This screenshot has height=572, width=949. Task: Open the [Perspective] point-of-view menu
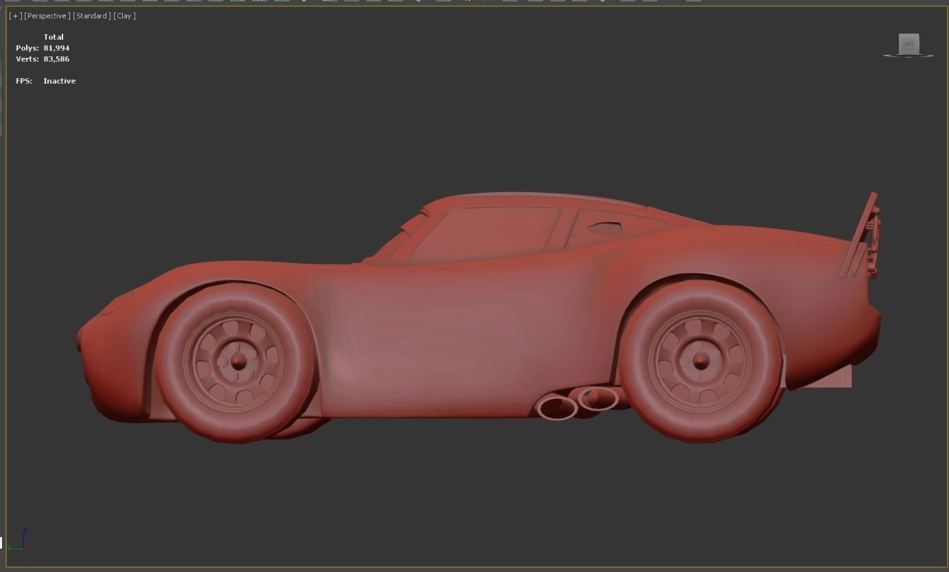coord(47,16)
